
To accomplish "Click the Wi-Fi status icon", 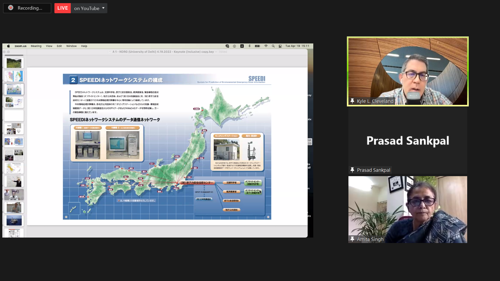I will tap(266, 46).
